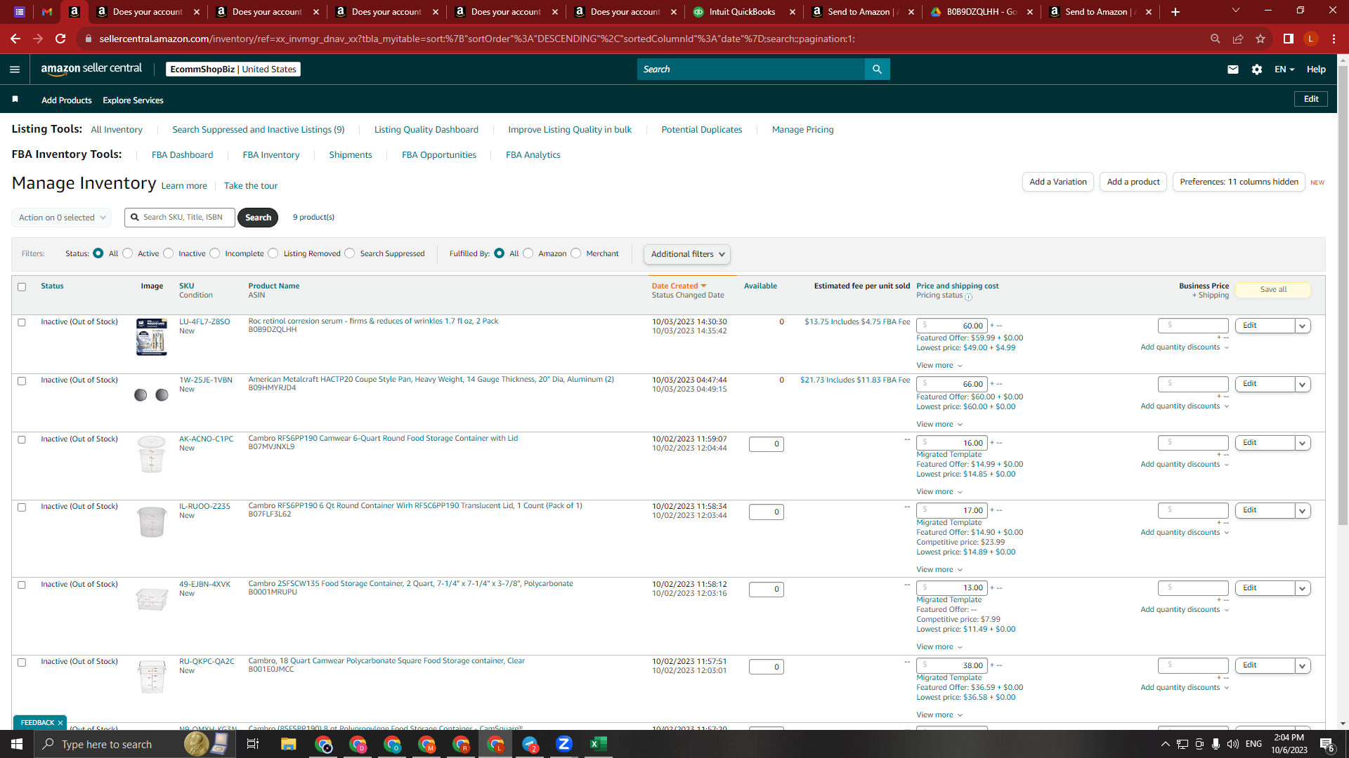
Task: Open the settings gear icon
Action: coord(1257,69)
